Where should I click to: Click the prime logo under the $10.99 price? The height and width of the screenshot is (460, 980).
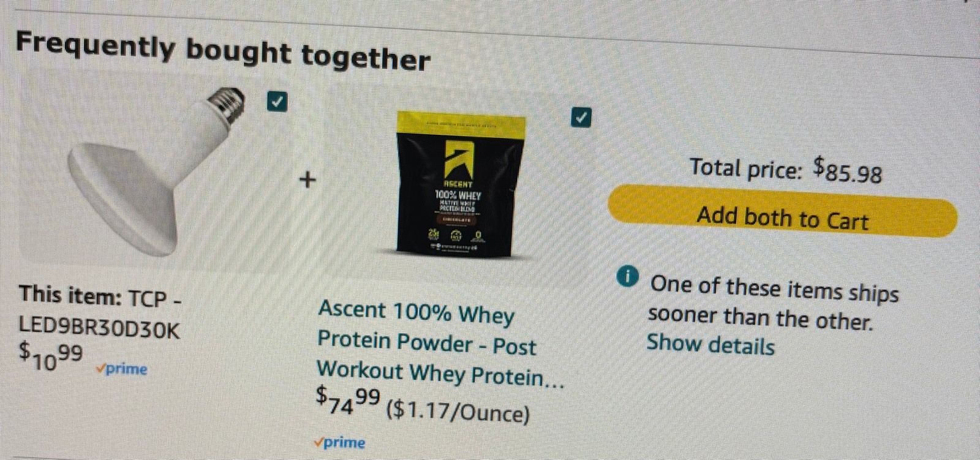[x=121, y=369]
